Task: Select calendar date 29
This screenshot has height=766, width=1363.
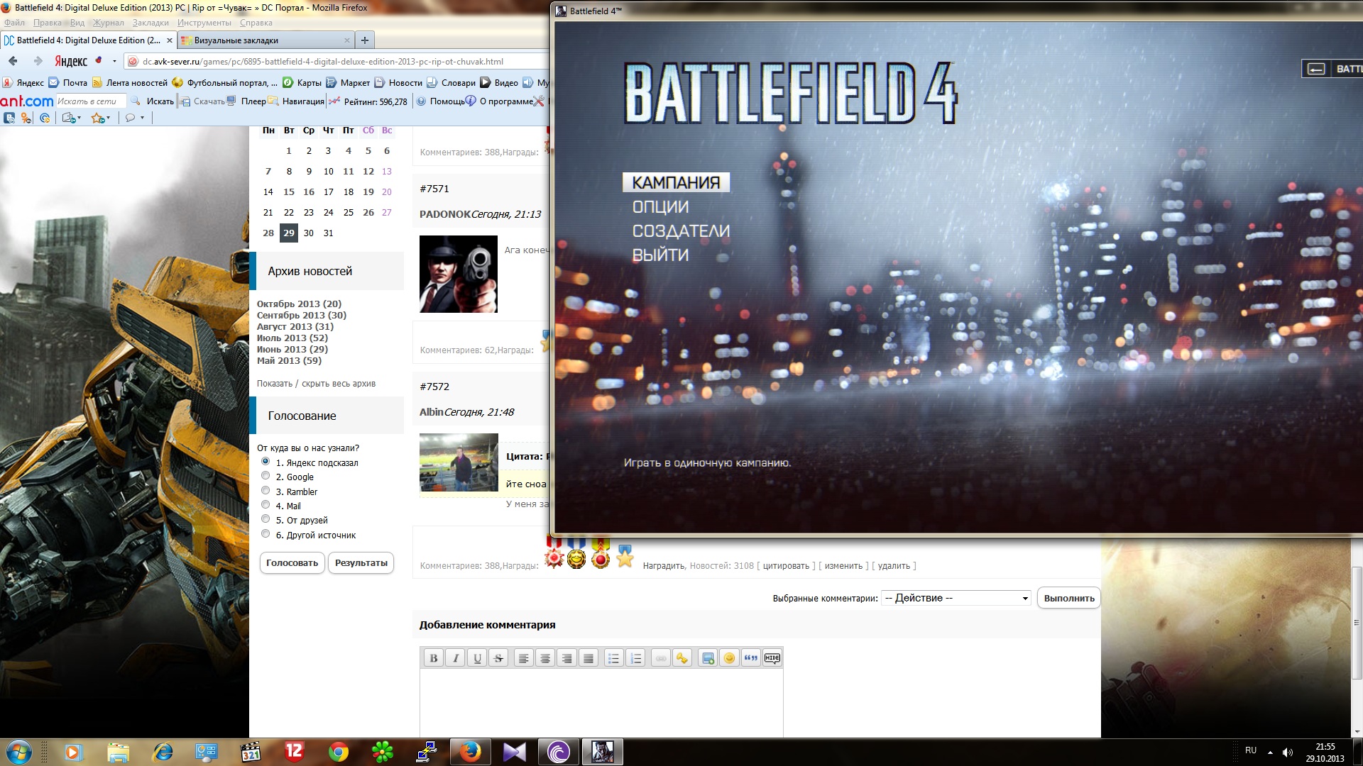Action: coord(288,233)
